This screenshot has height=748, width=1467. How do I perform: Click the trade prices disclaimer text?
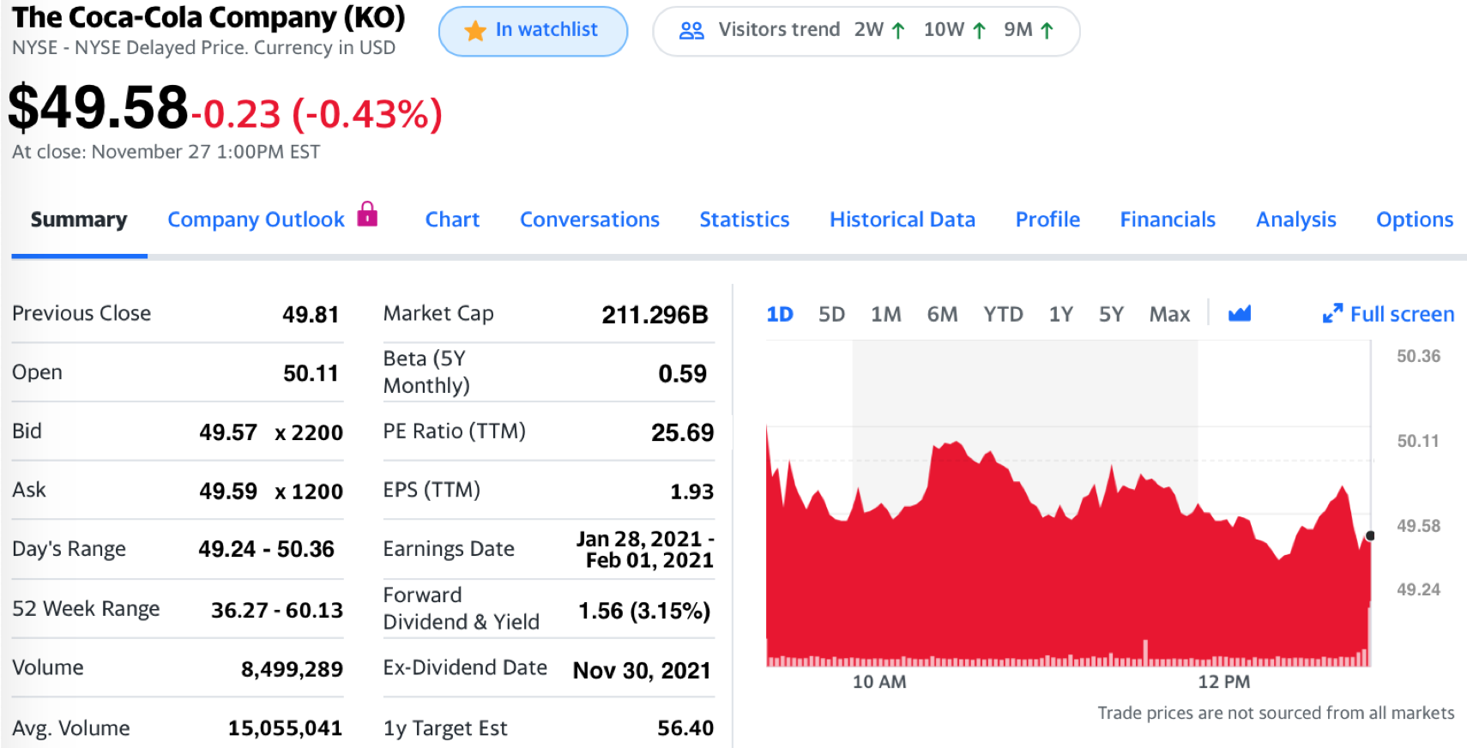coord(1276,713)
